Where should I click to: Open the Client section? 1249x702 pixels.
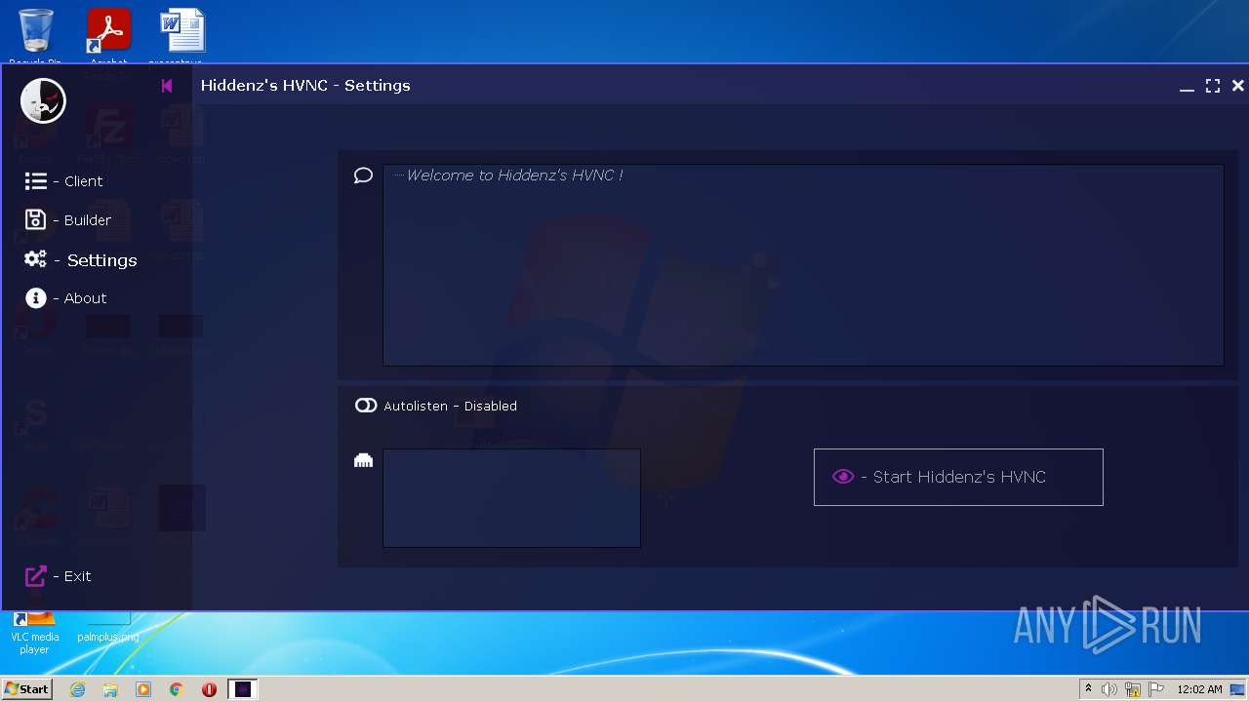[63, 181]
